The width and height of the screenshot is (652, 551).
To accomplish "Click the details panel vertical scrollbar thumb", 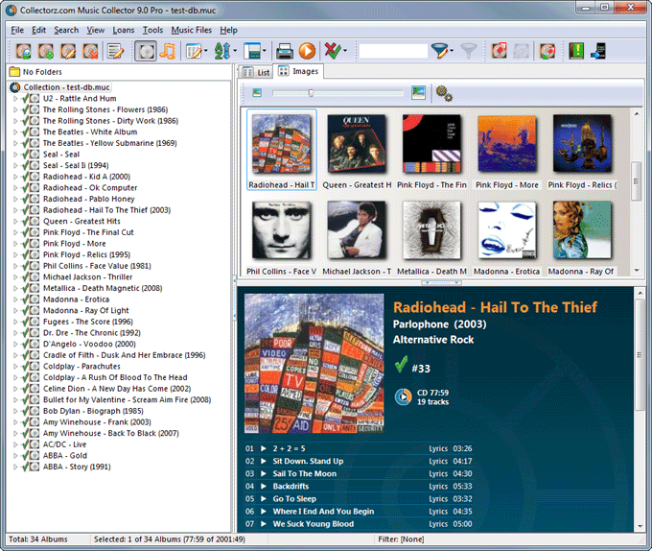I will tap(640, 354).
